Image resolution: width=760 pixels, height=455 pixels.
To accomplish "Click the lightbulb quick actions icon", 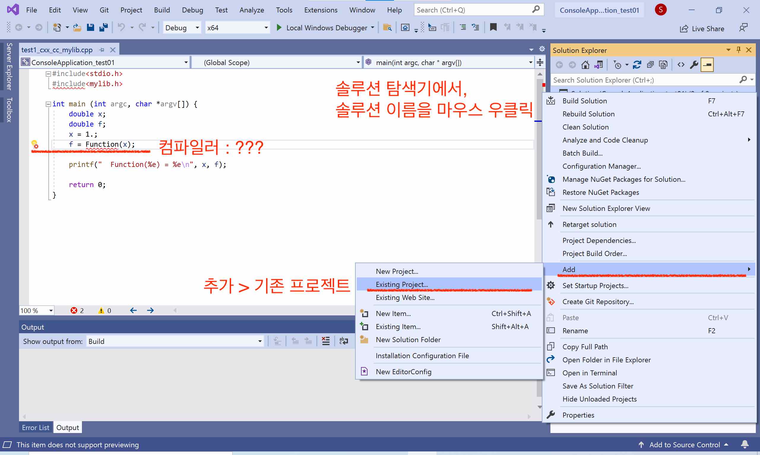I will [x=35, y=144].
